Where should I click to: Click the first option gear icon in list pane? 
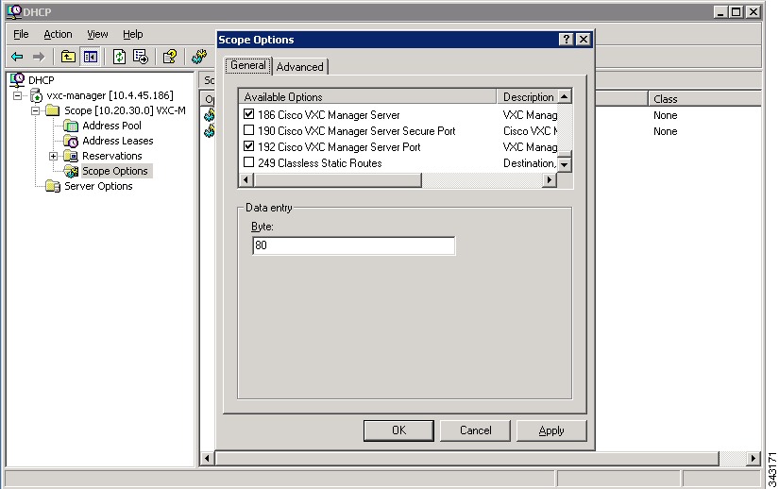(210, 114)
